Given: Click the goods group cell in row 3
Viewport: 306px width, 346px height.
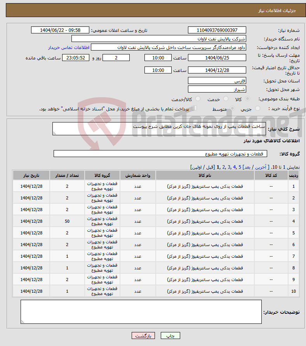Looking at the screenshot, I should [102, 210].
